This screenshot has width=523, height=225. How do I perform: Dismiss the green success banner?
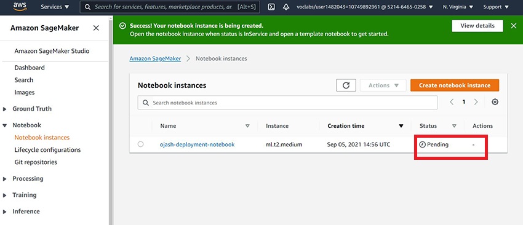(x=514, y=26)
